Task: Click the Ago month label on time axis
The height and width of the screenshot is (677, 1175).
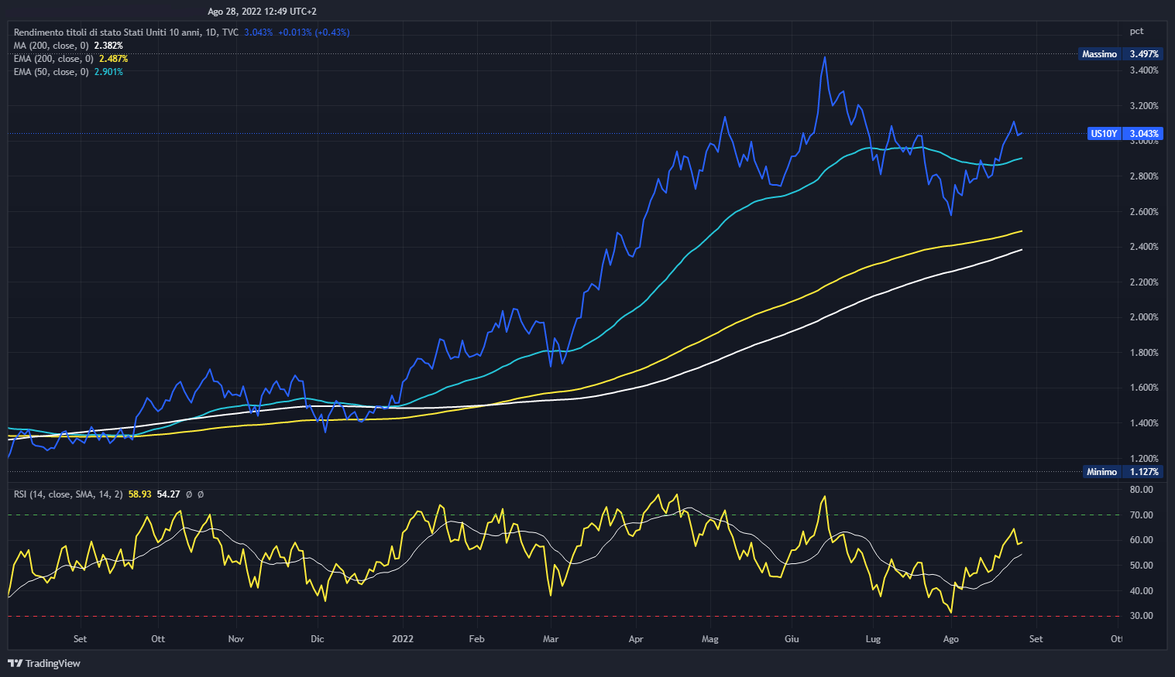Action: click(x=950, y=639)
